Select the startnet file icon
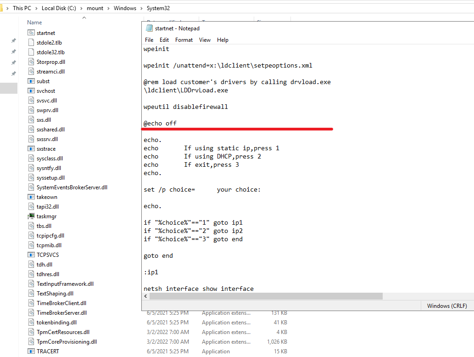The image size is (474, 357). pyautogui.click(x=31, y=33)
